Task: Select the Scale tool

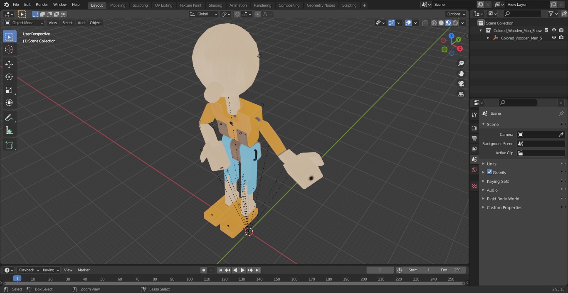Action: click(x=9, y=90)
